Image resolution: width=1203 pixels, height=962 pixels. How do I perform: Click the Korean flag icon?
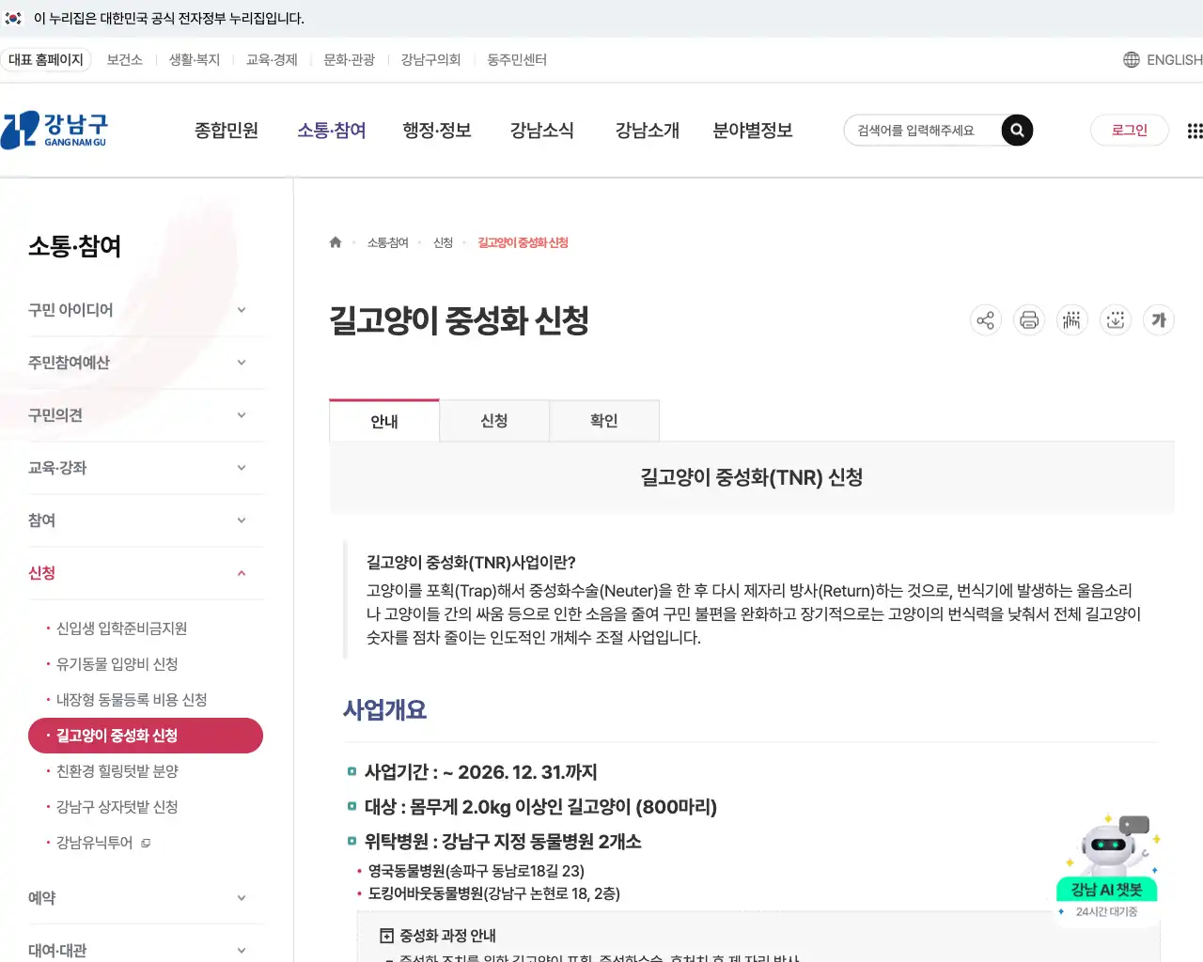tap(13, 18)
